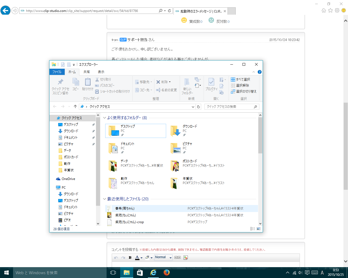Collapse the よく使用するフォルダー section
The height and width of the screenshot is (278, 348).
pyautogui.click(x=104, y=118)
